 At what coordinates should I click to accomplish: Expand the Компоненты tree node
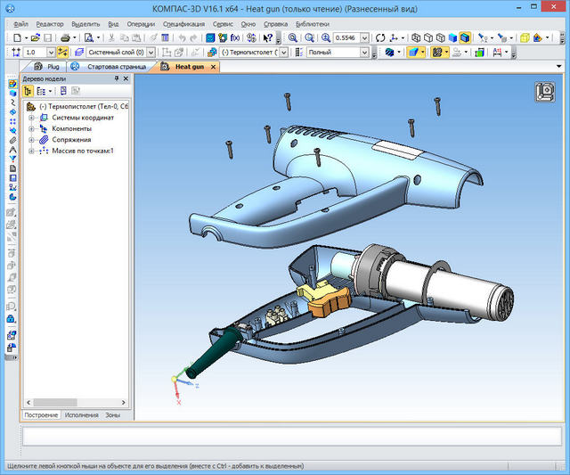pos(32,128)
